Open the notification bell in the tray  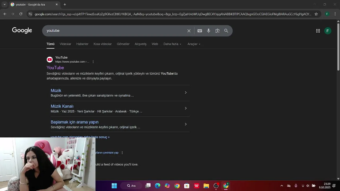(334, 186)
